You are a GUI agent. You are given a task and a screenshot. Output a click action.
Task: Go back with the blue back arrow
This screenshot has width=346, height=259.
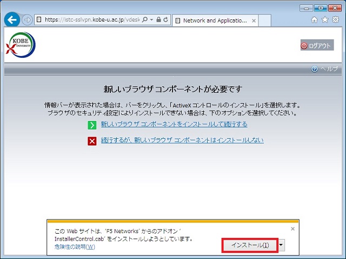click(12, 20)
